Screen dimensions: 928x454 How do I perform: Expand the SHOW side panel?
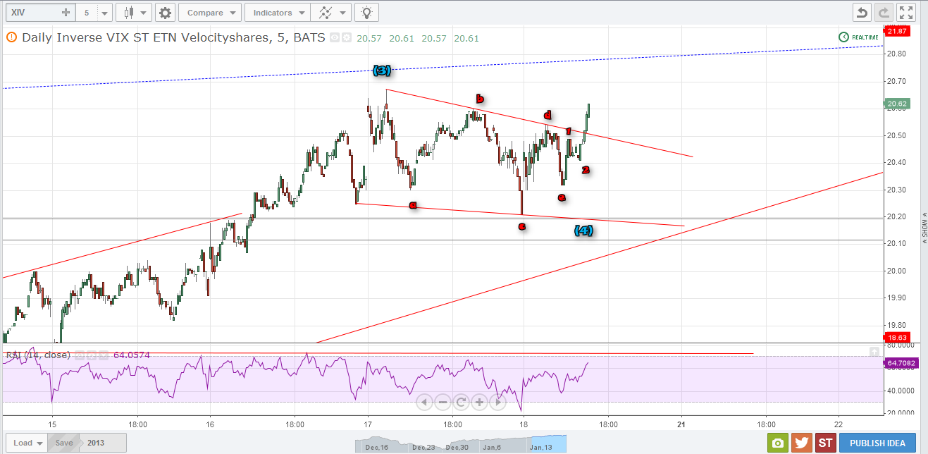[x=923, y=228]
